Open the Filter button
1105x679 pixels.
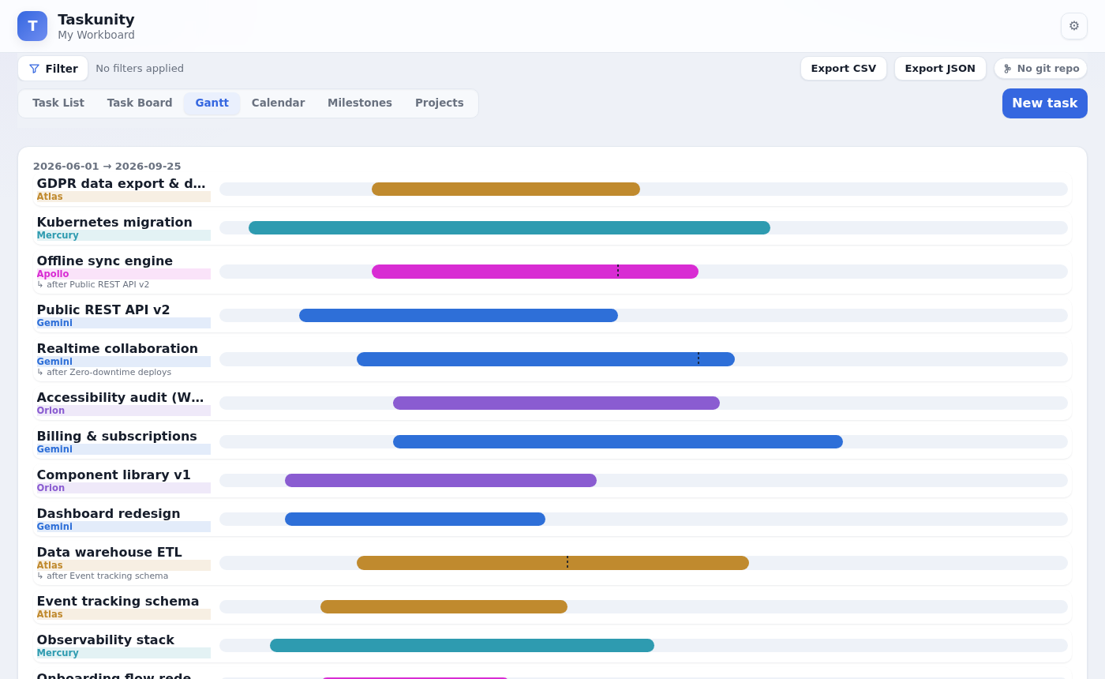point(53,69)
